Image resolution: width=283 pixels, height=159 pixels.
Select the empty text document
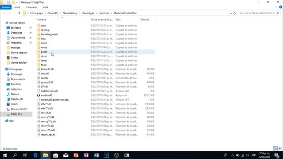tap(44, 78)
